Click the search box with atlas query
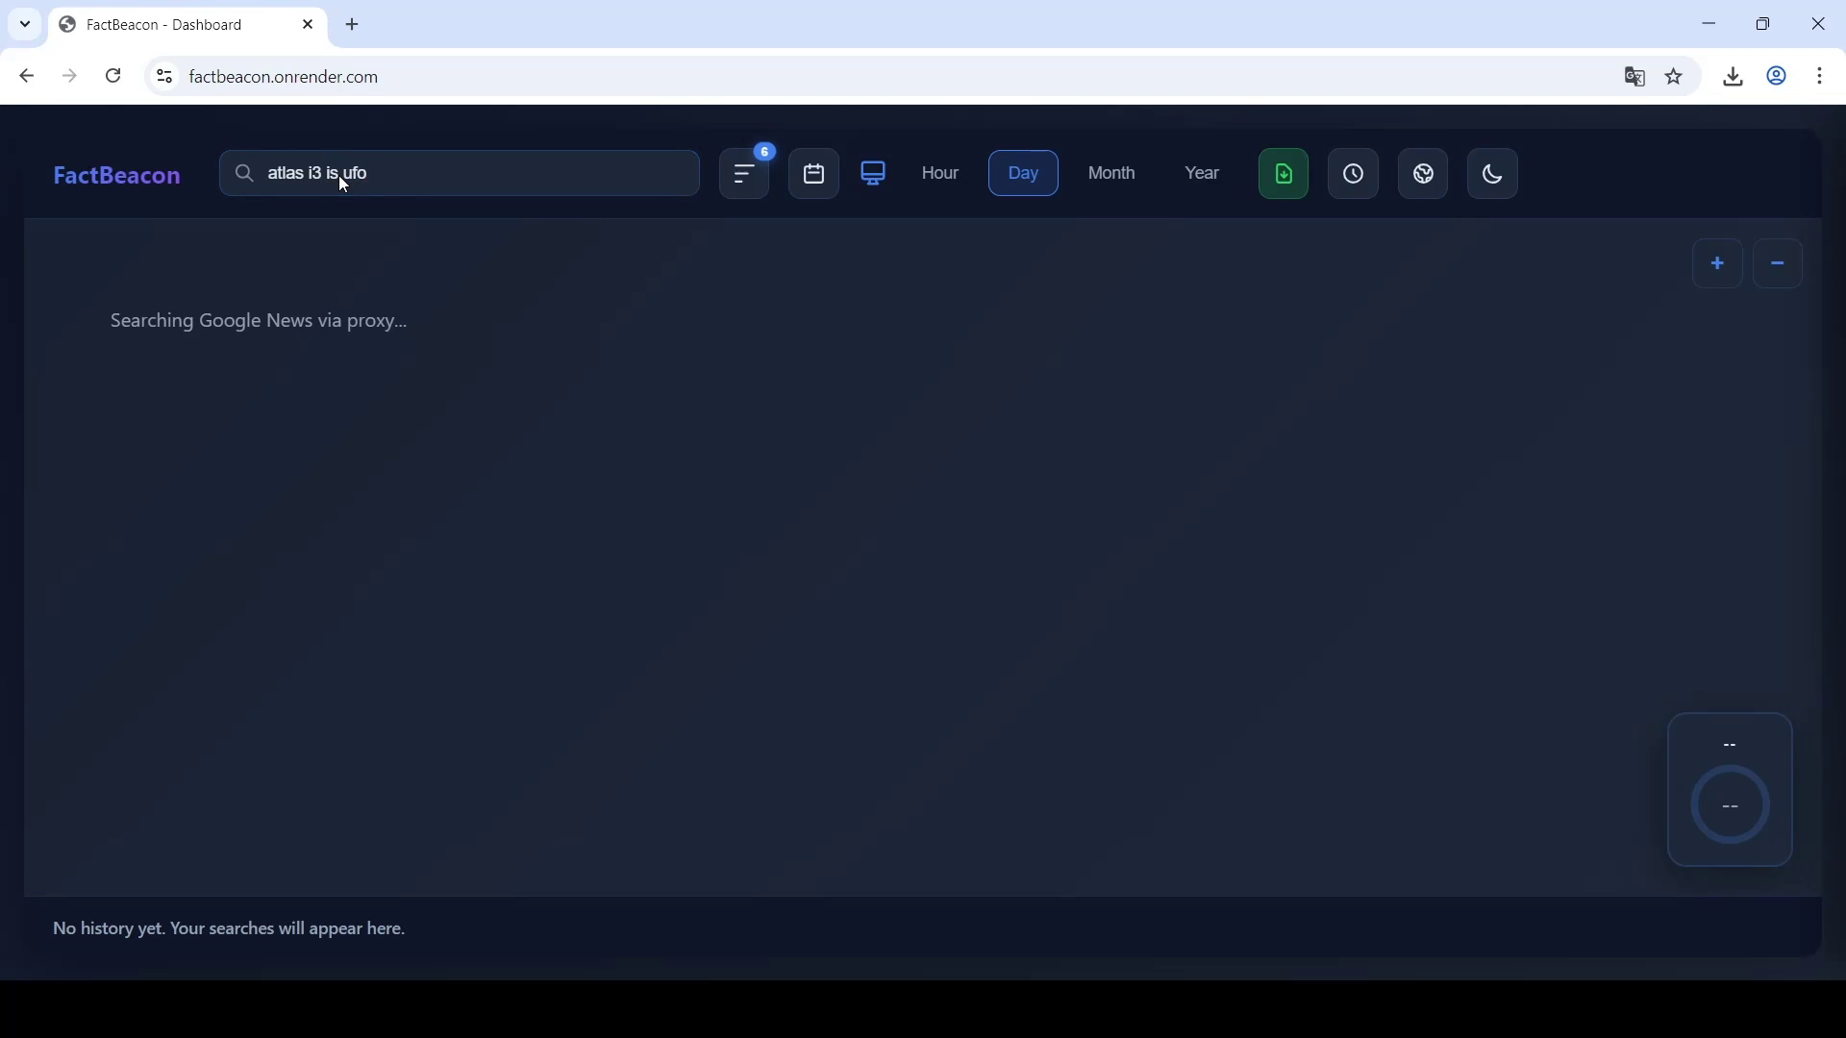This screenshot has height=1038, width=1846. [460, 174]
